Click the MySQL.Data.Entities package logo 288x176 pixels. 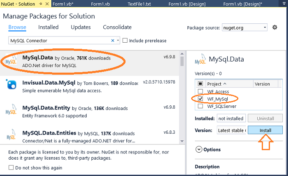[11, 135]
